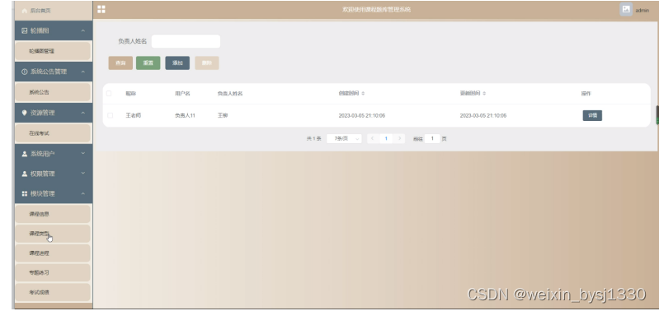
Task: Click the 王老师 nickname cell
Action: click(134, 115)
